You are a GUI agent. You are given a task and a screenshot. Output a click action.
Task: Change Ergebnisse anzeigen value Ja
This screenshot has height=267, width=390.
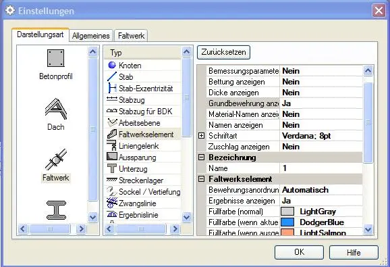321,201
